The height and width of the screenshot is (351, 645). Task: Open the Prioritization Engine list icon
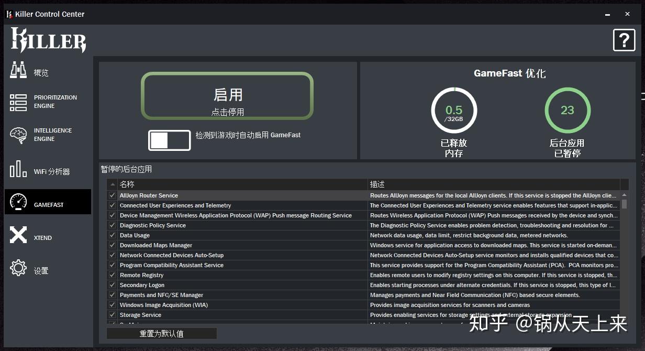(18, 102)
